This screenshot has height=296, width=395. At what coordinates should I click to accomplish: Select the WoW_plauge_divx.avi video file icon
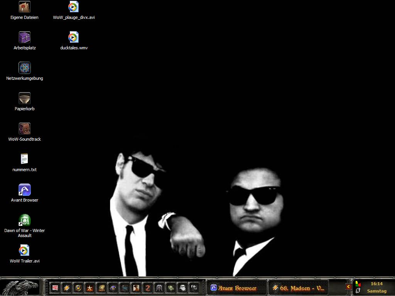(74, 7)
